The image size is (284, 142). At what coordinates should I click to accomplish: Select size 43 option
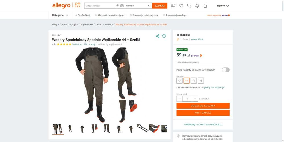pos(179,81)
